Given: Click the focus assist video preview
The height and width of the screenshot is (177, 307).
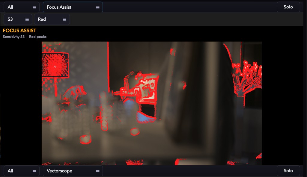Looking at the screenshot, I should pyautogui.click(x=151, y=103).
